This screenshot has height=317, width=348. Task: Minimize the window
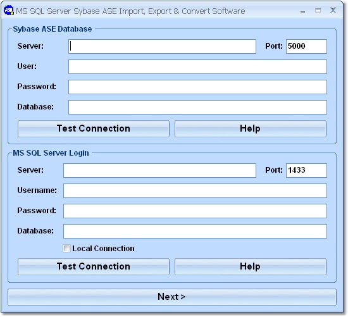tap(302, 11)
